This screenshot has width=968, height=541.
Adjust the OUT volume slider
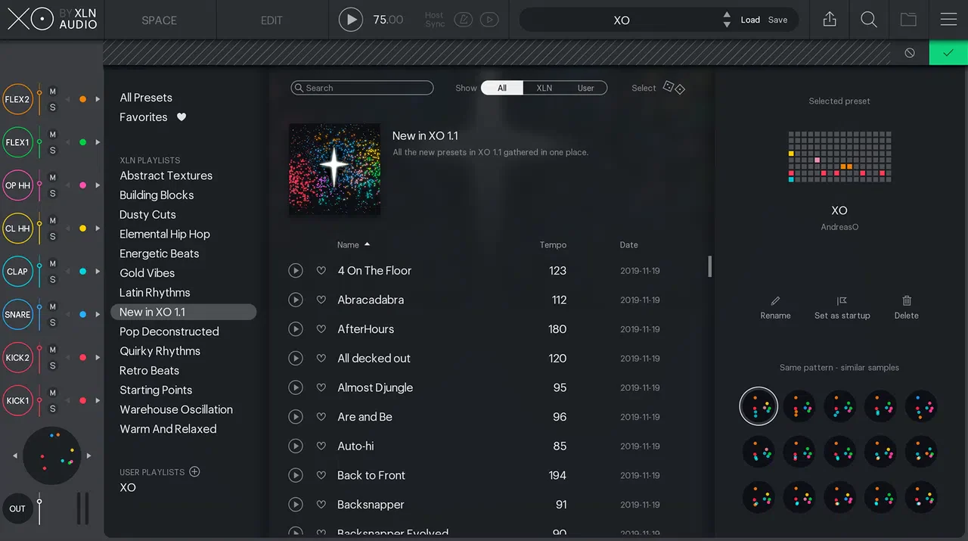[39, 508]
